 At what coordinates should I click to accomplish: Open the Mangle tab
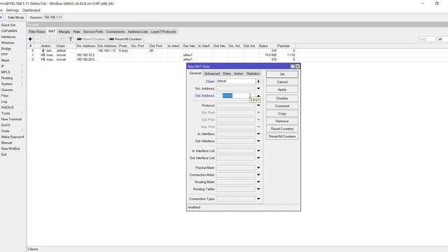coord(64,31)
